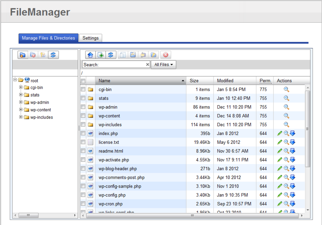The image size is (322, 225).
Task: Tick the select-all checkbox in header
Action: [83, 81]
